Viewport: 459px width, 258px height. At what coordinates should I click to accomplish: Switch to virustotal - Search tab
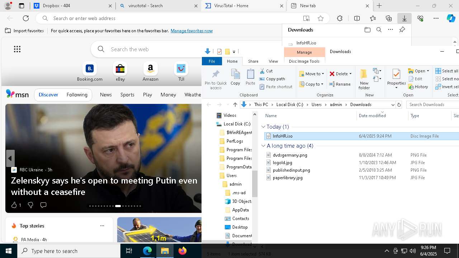[x=158, y=6]
